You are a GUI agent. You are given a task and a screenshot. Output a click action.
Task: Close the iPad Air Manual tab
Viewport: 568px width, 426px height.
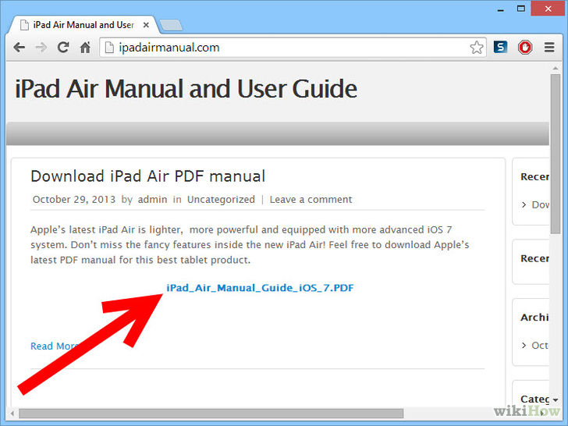146,25
